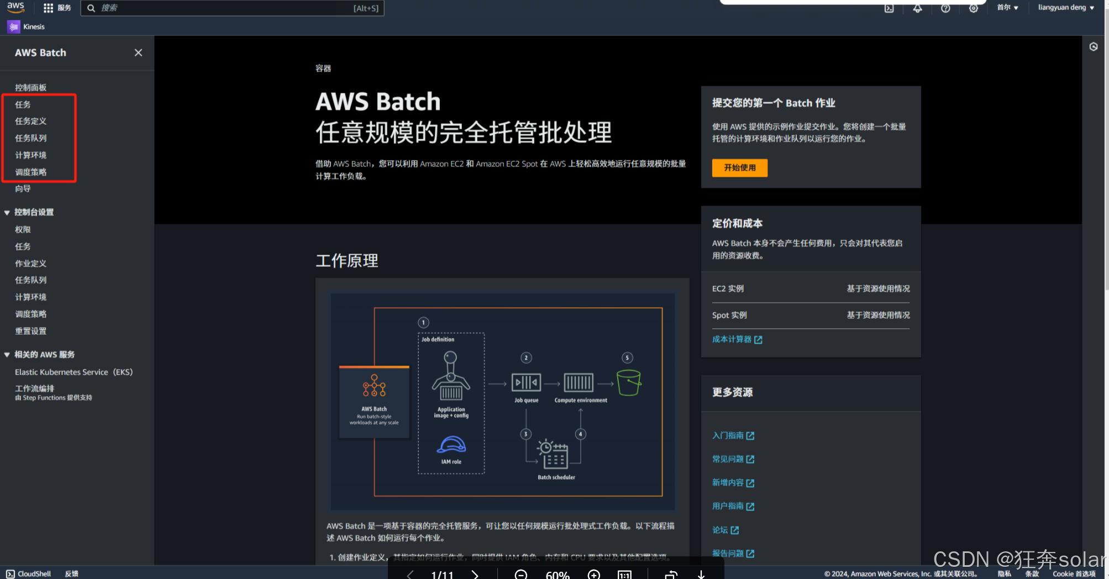Open the 论坛 link

[720, 530]
